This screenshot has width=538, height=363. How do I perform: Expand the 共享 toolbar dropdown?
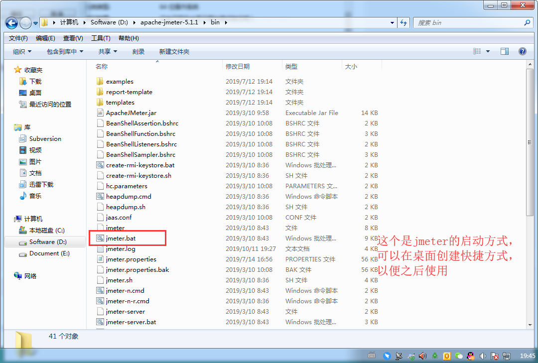(x=108, y=51)
